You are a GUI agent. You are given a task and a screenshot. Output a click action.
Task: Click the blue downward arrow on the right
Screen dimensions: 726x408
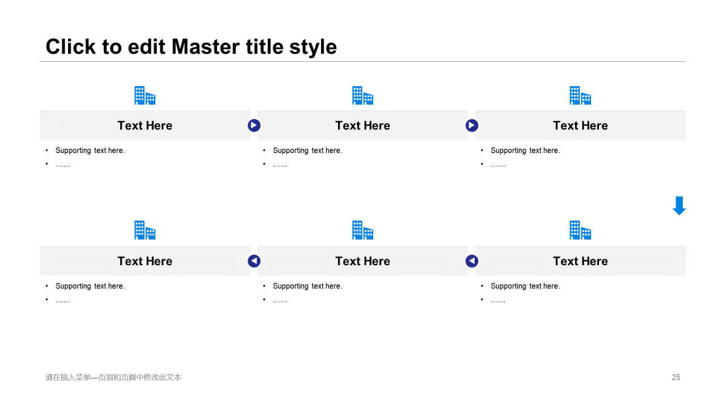coord(679,206)
